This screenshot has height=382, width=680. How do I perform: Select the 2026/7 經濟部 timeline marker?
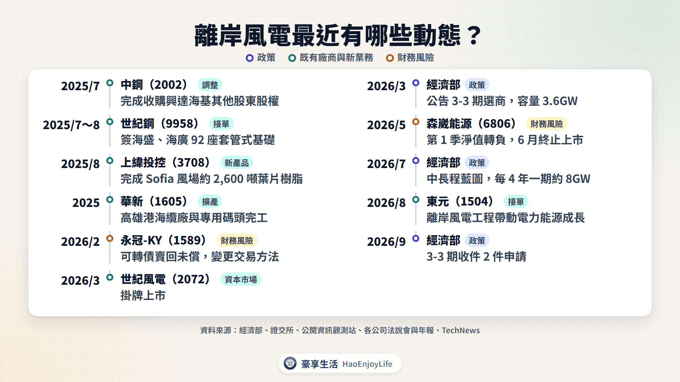pyautogui.click(x=416, y=161)
